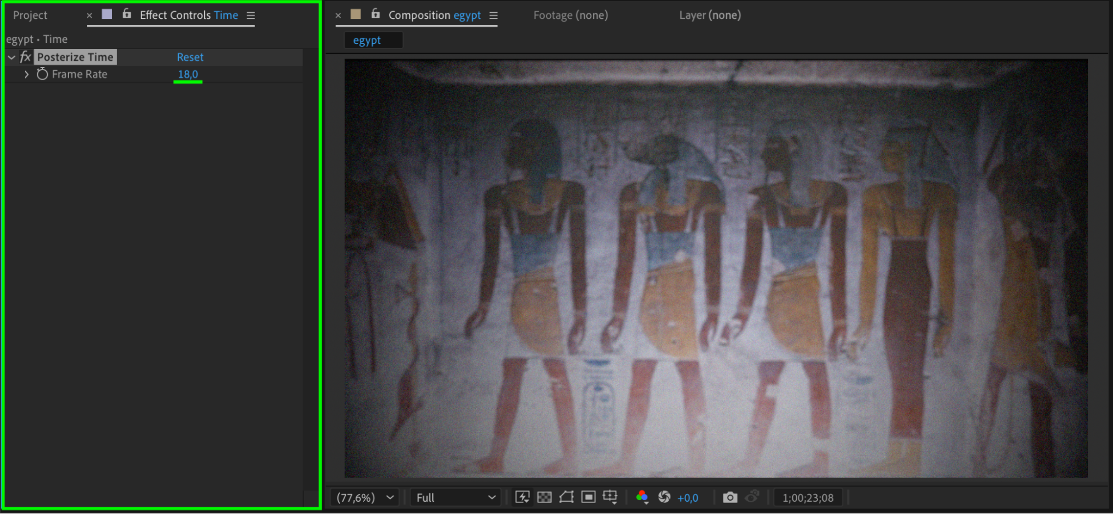Collapse the Posterize Time effect group
Image resolution: width=1113 pixels, height=514 pixels.
pyautogui.click(x=12, y=57)
